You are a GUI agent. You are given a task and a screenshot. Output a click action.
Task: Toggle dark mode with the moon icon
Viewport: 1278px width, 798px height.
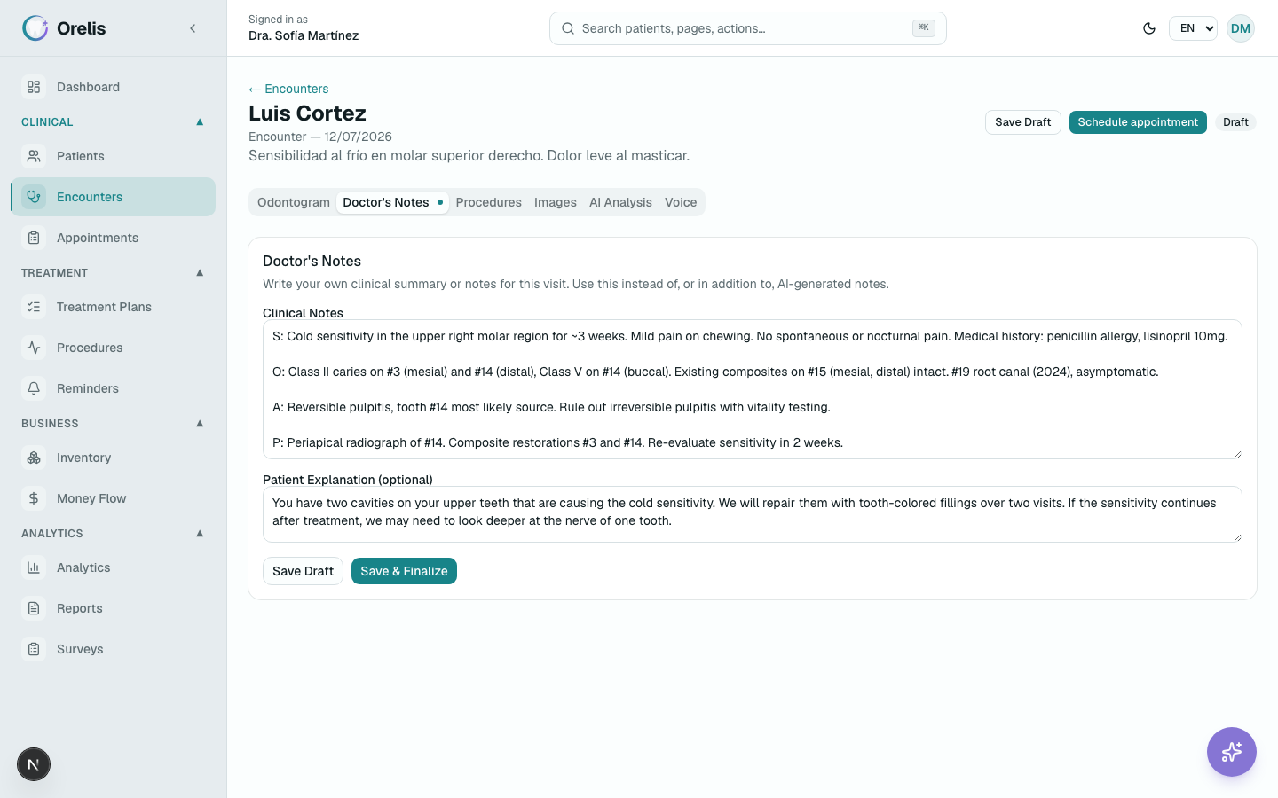(x=1149, y=28)
